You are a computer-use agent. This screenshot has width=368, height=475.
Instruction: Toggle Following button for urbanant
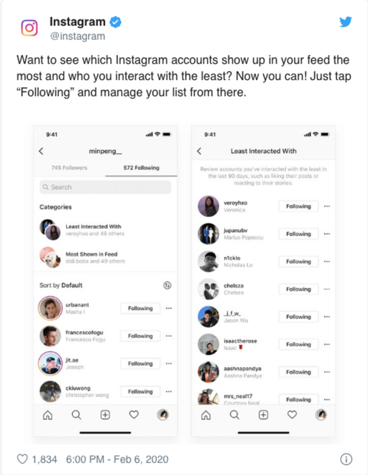pos(140,308)
